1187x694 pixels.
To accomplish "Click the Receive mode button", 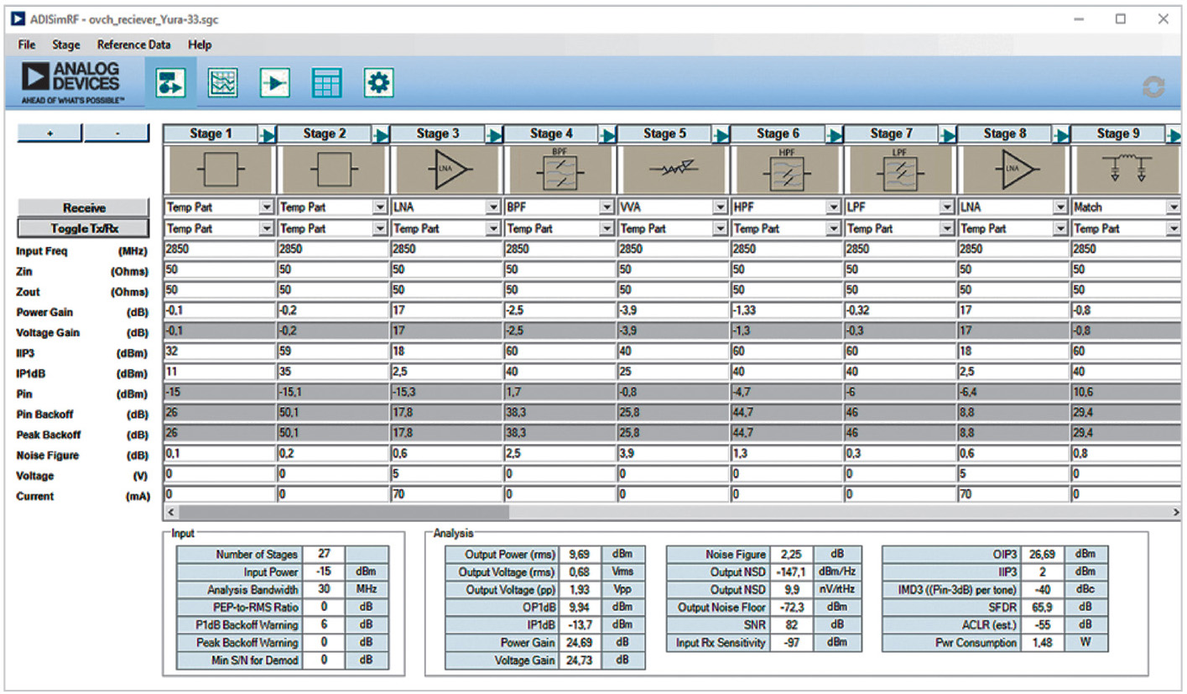I will 84,207.
